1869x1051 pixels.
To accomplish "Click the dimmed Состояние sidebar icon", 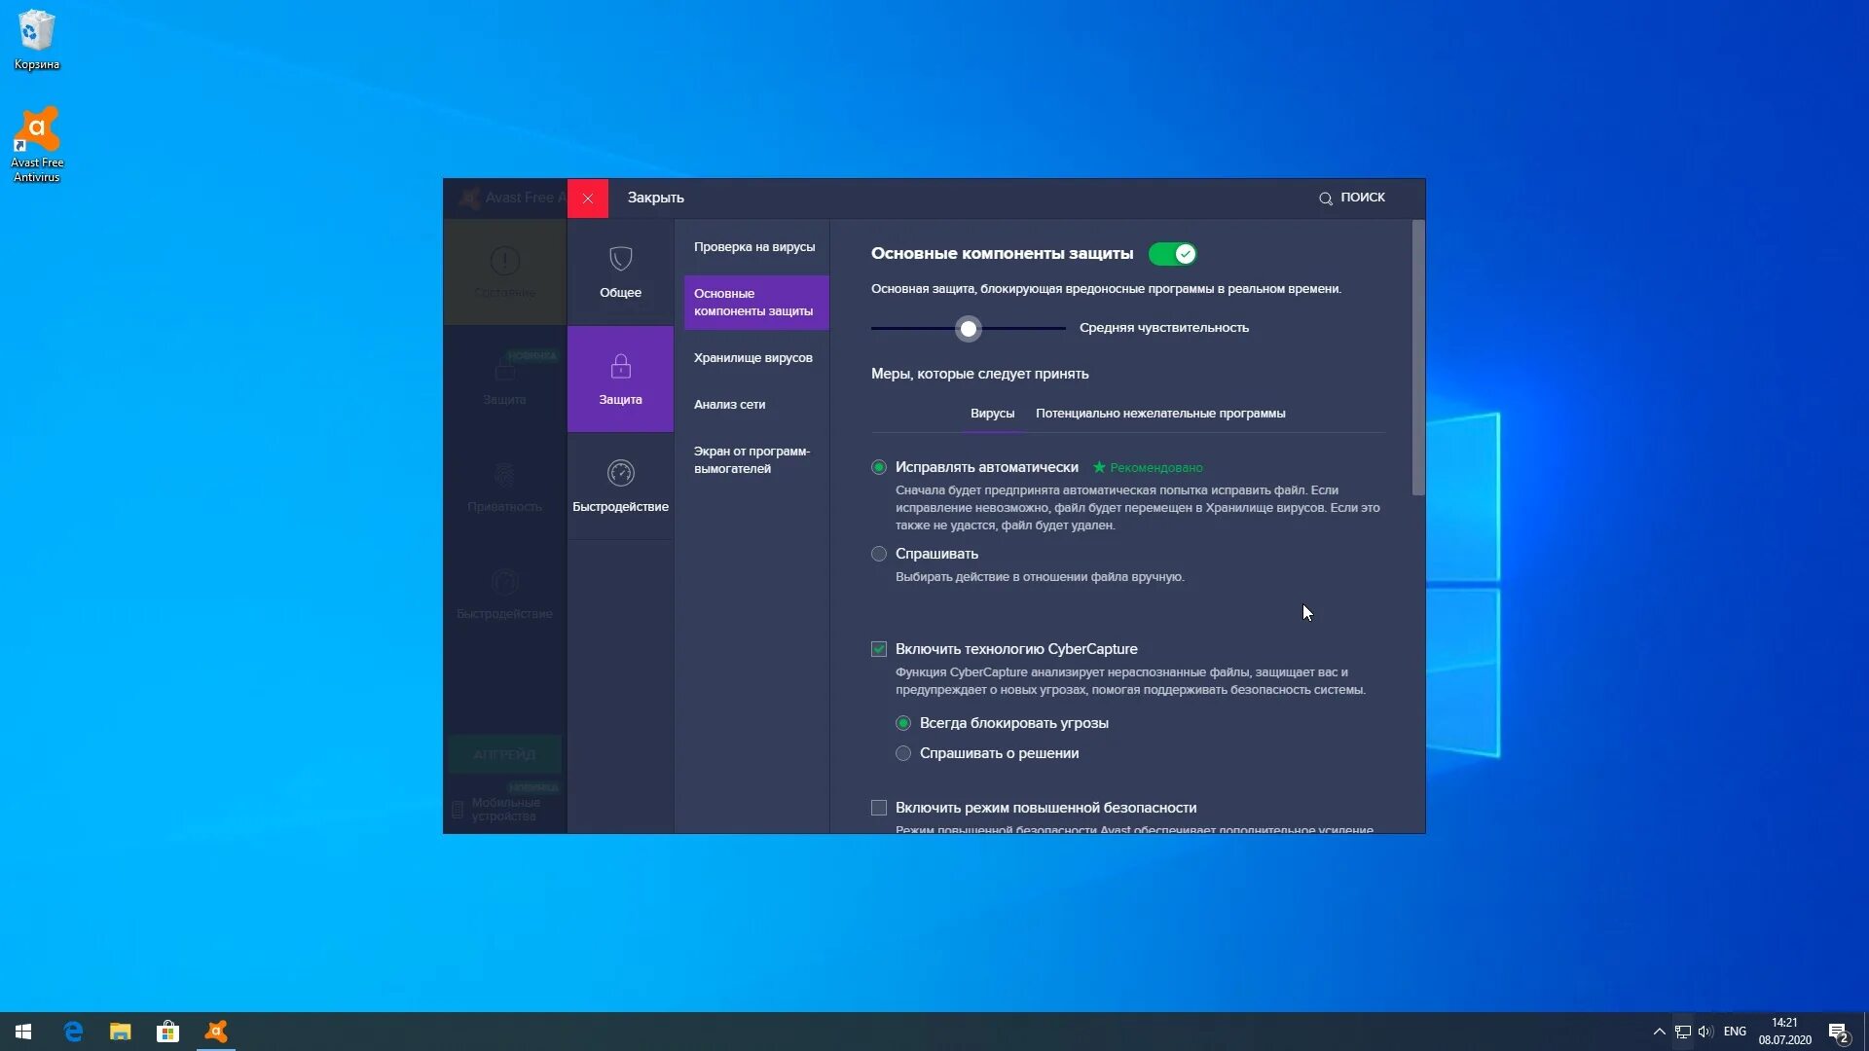I will point(504,261).
